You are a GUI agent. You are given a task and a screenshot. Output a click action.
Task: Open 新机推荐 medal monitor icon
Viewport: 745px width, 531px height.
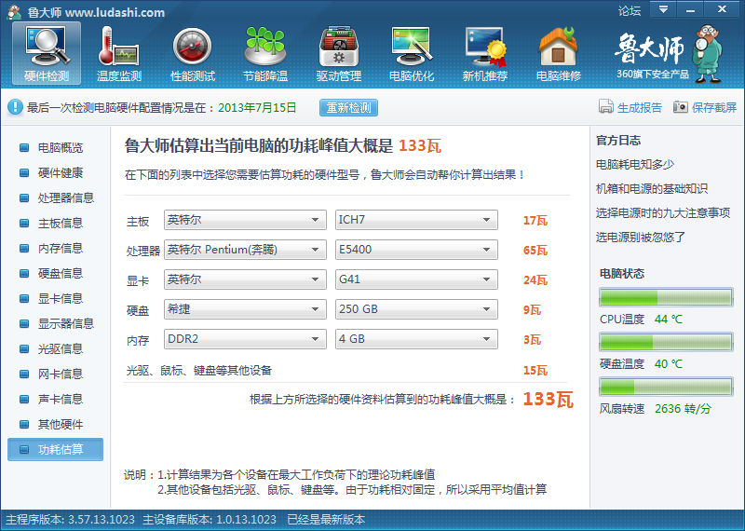click(484, 53)
